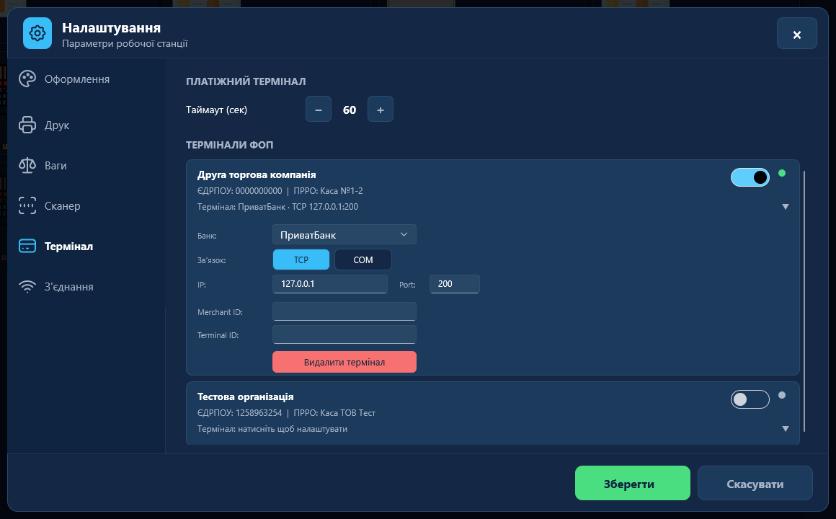
Task: Expand the Тестова організація card arrow
Action: pos(786,429)
